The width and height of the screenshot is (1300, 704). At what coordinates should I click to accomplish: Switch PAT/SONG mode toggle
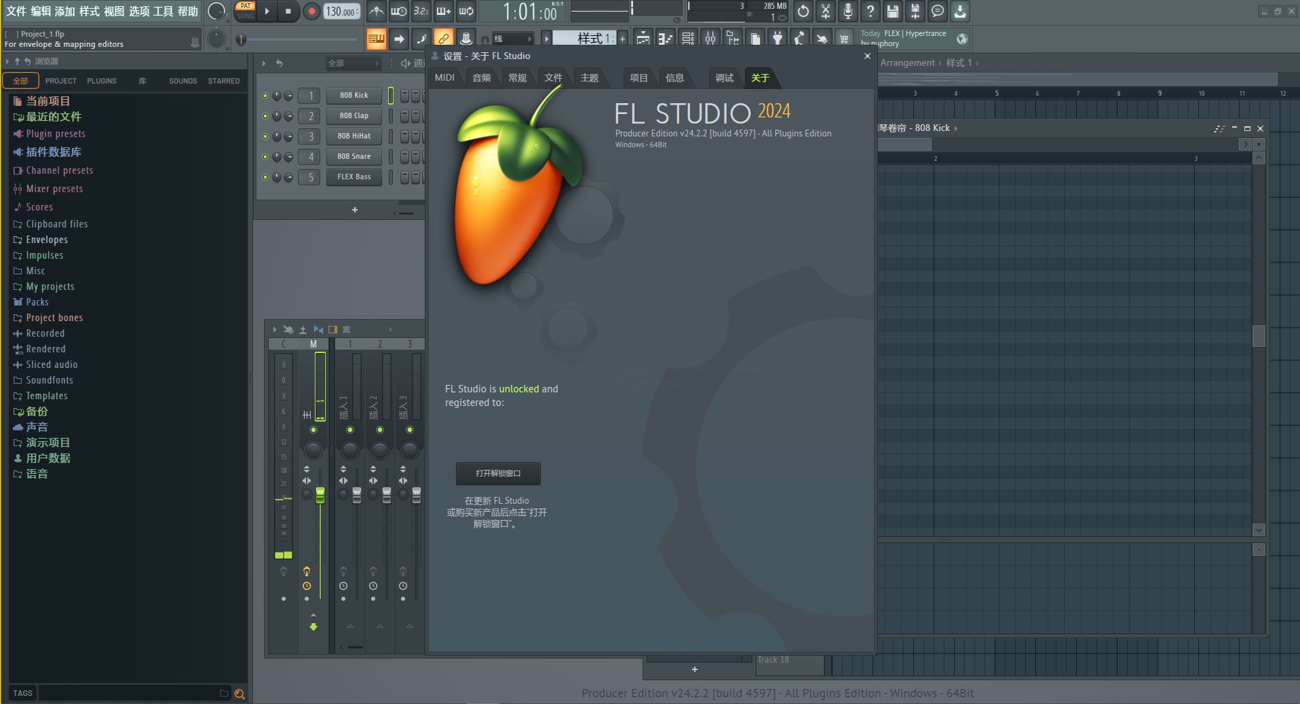coord(246,11)
